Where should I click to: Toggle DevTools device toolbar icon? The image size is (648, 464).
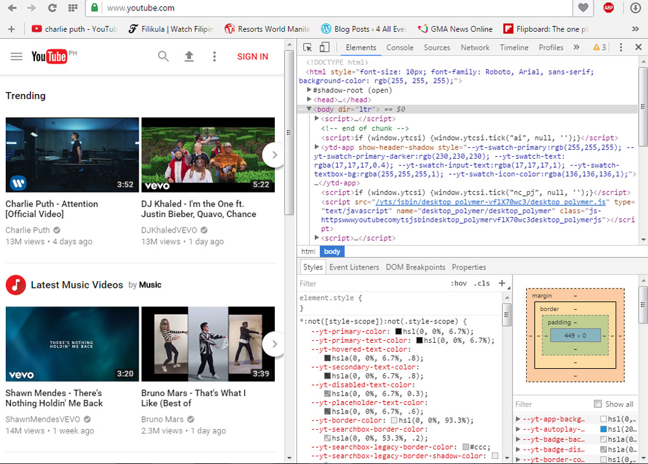(x=325, y=47)
